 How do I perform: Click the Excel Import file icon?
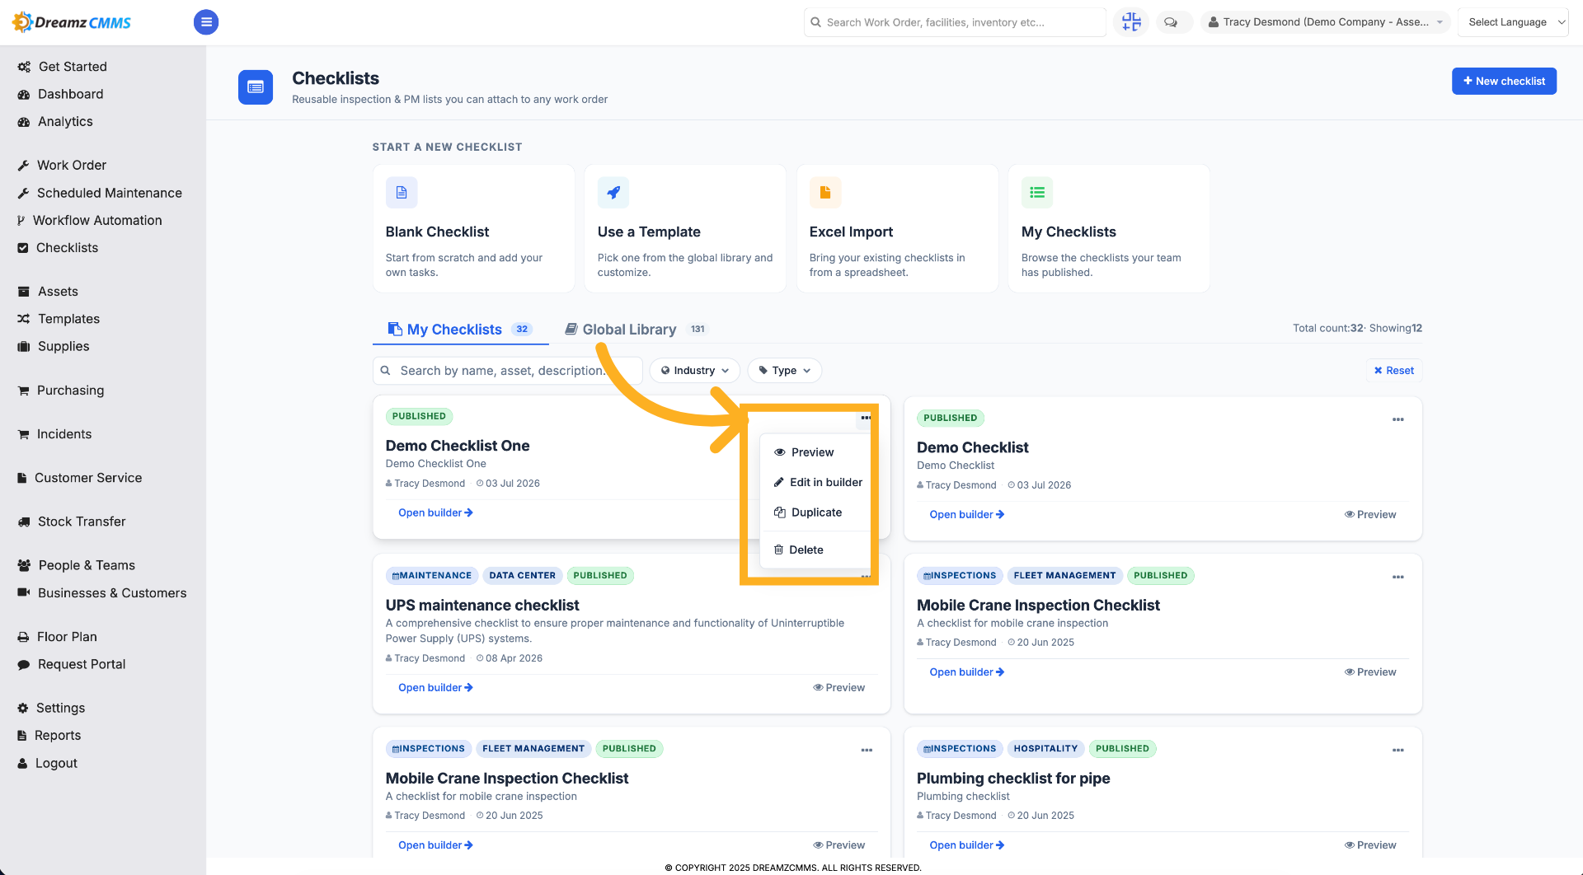tap(825, 193)
